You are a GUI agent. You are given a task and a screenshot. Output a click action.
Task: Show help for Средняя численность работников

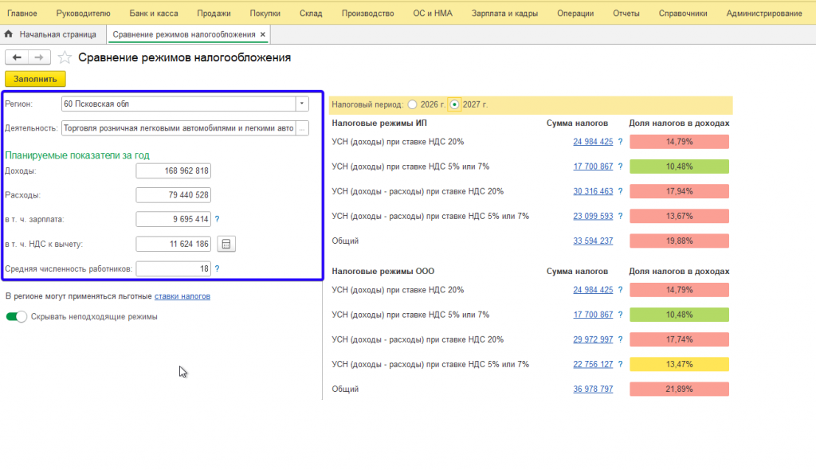(217, 268)
